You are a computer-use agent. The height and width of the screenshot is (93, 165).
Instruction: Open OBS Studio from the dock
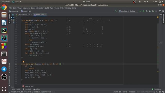tap(4, 77)
